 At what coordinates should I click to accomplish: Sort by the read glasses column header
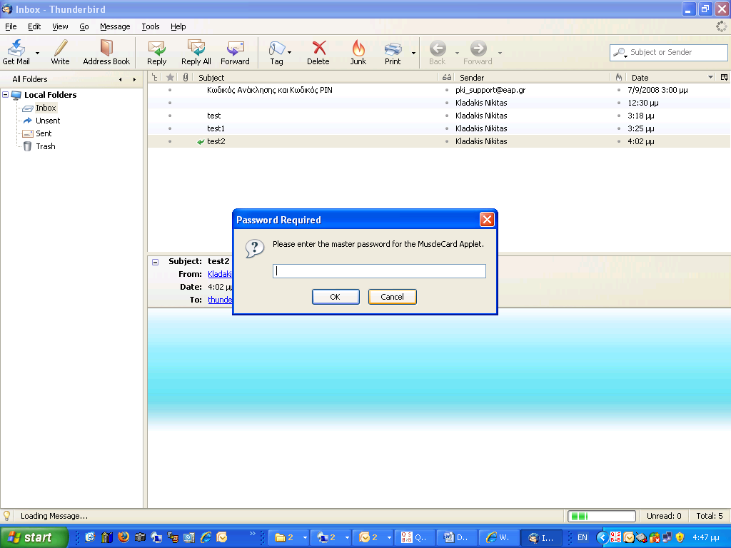coord(447,77)
